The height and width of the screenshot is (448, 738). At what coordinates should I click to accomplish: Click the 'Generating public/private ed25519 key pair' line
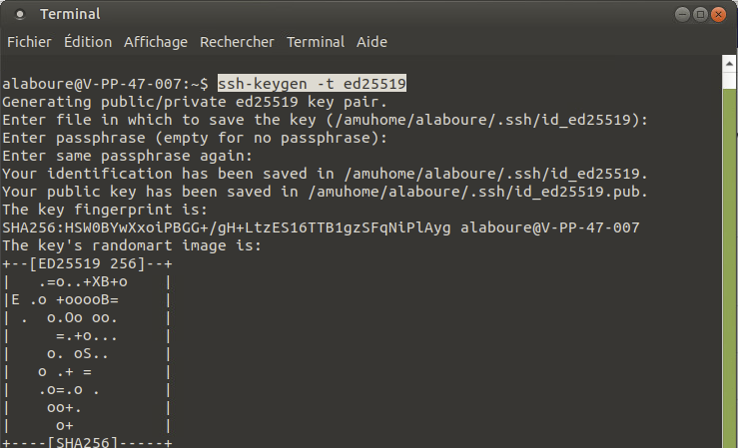point(195,101)
